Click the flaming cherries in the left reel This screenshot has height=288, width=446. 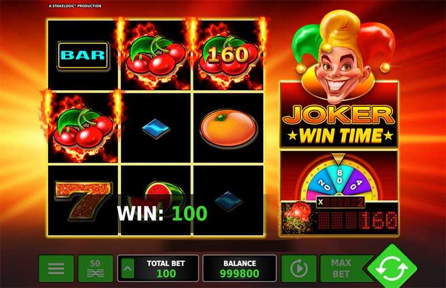tap(83, 128)
